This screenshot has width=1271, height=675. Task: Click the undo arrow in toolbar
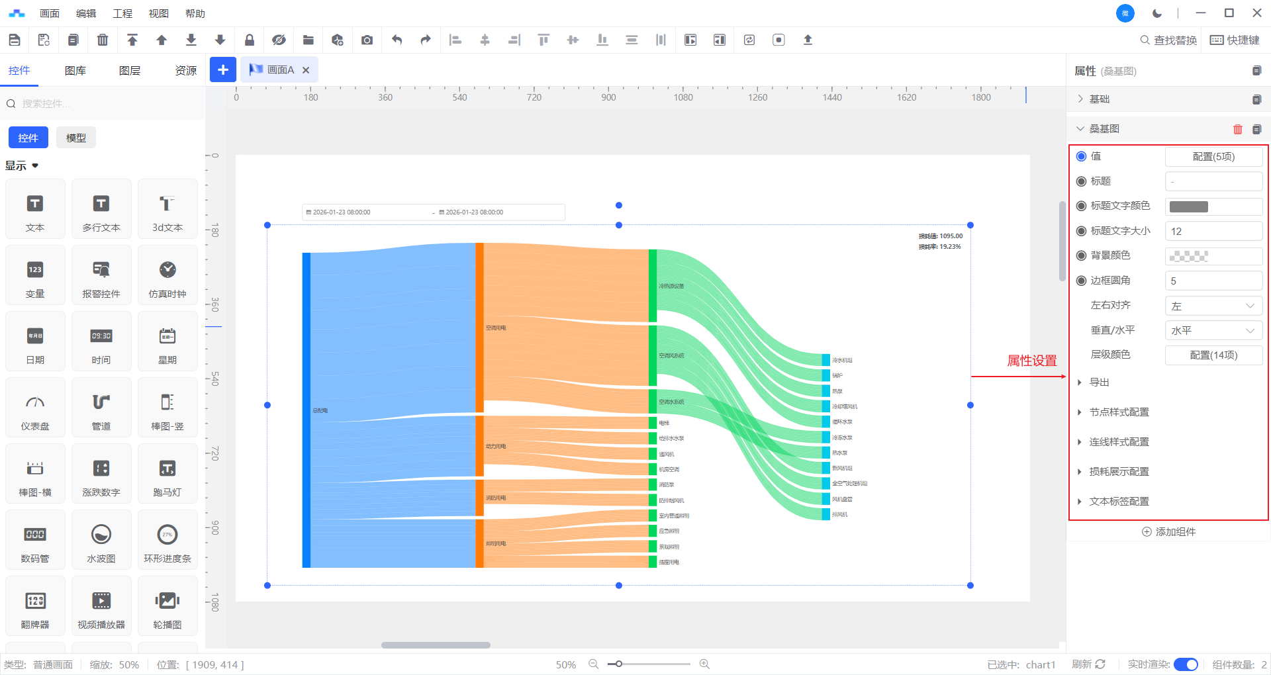(x=397, y=40)
